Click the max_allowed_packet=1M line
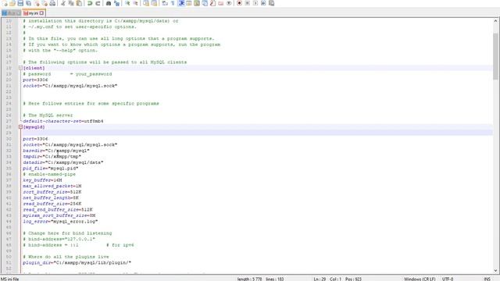 52,186
